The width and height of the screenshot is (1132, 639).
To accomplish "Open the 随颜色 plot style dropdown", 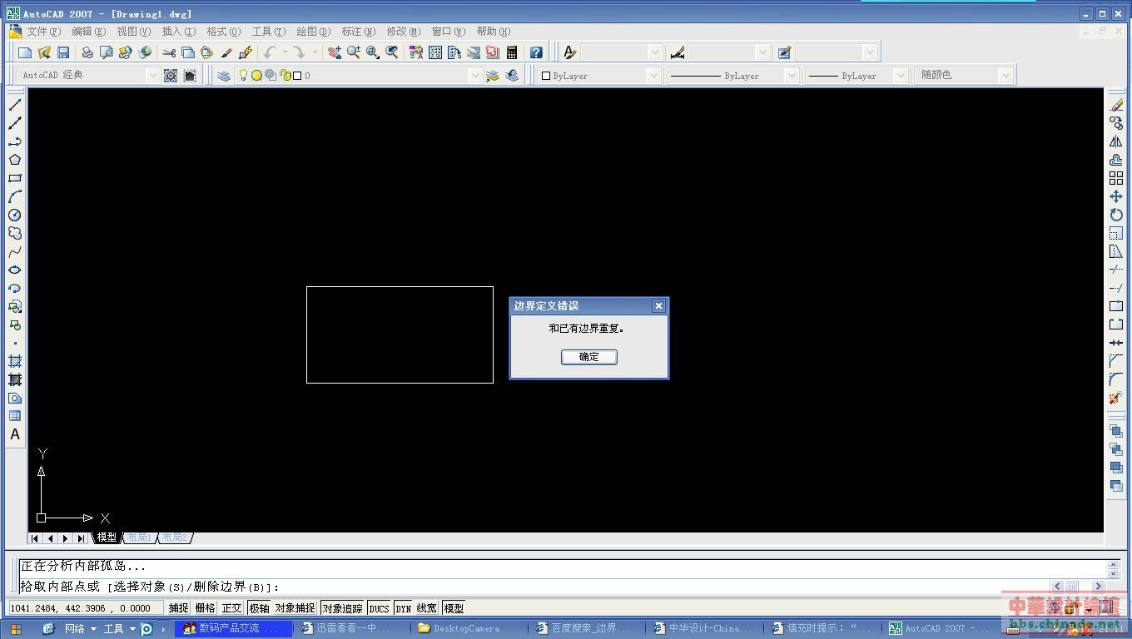I will click(x=1005, y=75).
